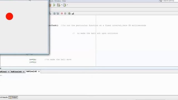Click the Output button in bottom bar
The image size is (178, 100).
coord(13,97)
